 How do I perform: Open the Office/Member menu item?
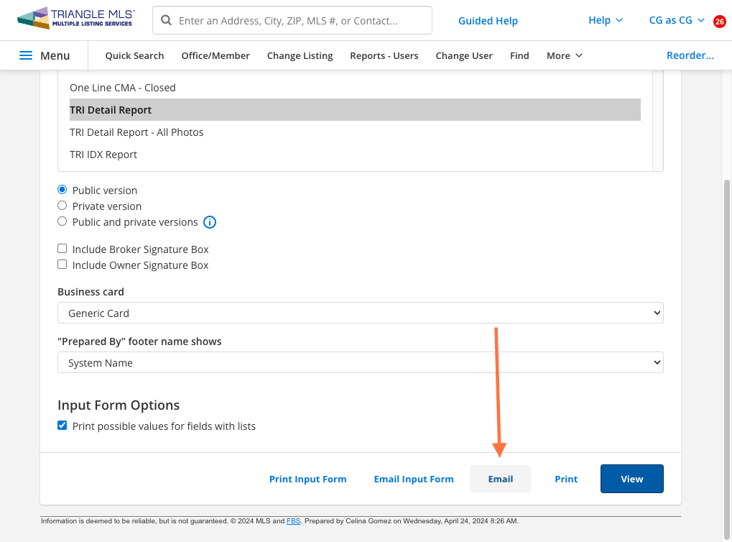point(216,55)
